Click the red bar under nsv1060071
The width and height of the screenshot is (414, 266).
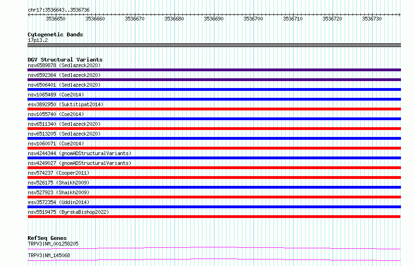point(214,148)
